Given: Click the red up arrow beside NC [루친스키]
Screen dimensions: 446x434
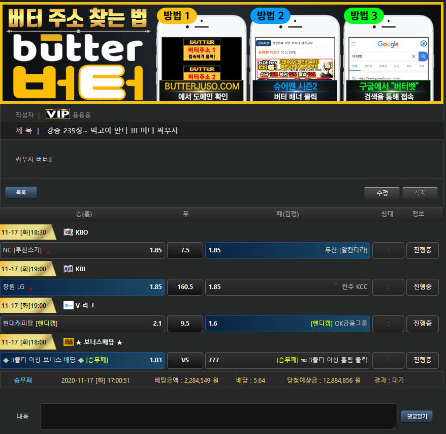Looking at the screenshot, I should tap(48, 251).
